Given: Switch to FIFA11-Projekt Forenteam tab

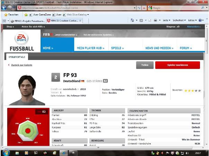Looking at the screenshot, I should (x=28, y=21).
